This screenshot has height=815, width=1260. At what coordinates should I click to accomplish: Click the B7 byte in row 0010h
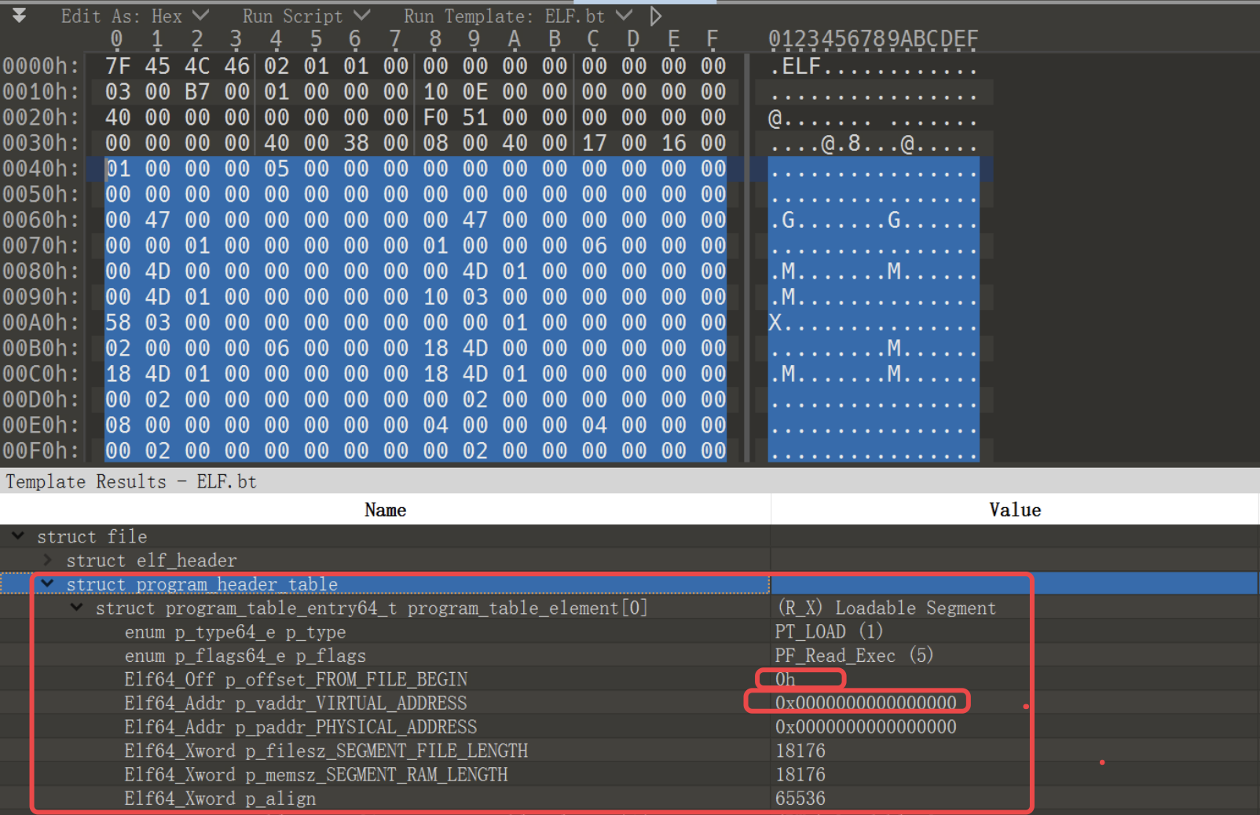coord(197,92)
